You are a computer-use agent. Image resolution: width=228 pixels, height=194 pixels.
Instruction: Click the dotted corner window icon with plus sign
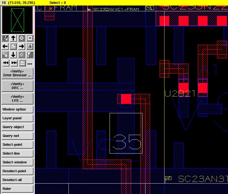pyautogui.click(x=13, y=46)
